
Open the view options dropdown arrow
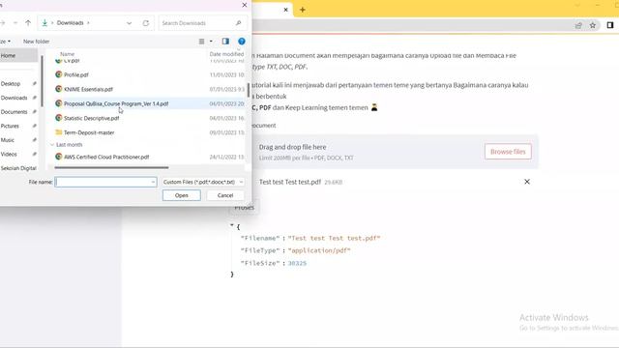211,41
